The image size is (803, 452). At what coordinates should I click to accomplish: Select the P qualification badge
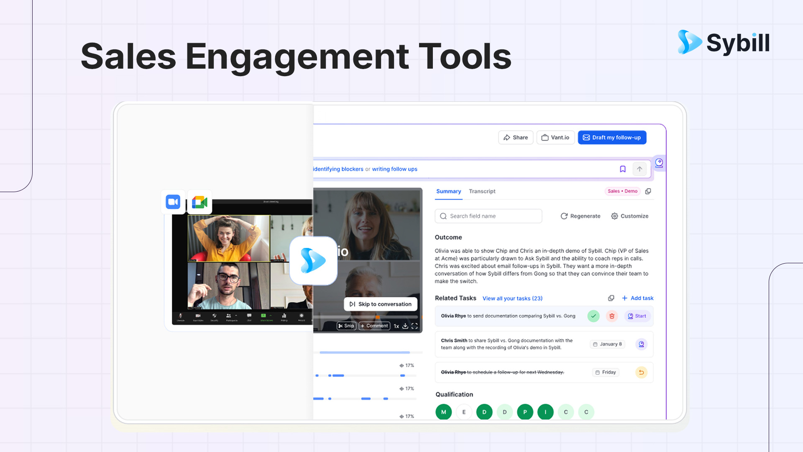pyautogui.click(x=525, y=412)
